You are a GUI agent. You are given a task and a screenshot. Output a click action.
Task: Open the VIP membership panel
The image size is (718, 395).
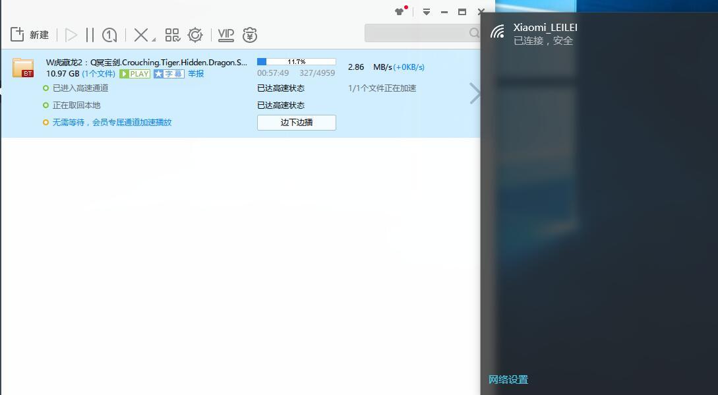(225, 34)
